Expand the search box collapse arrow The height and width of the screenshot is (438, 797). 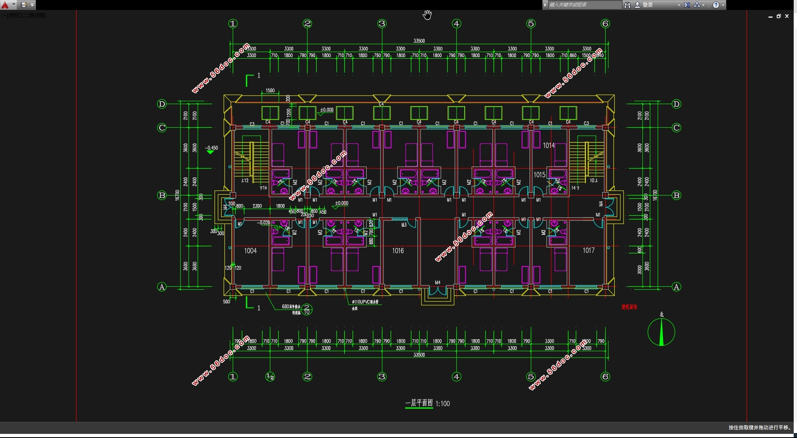click(545, 5)
